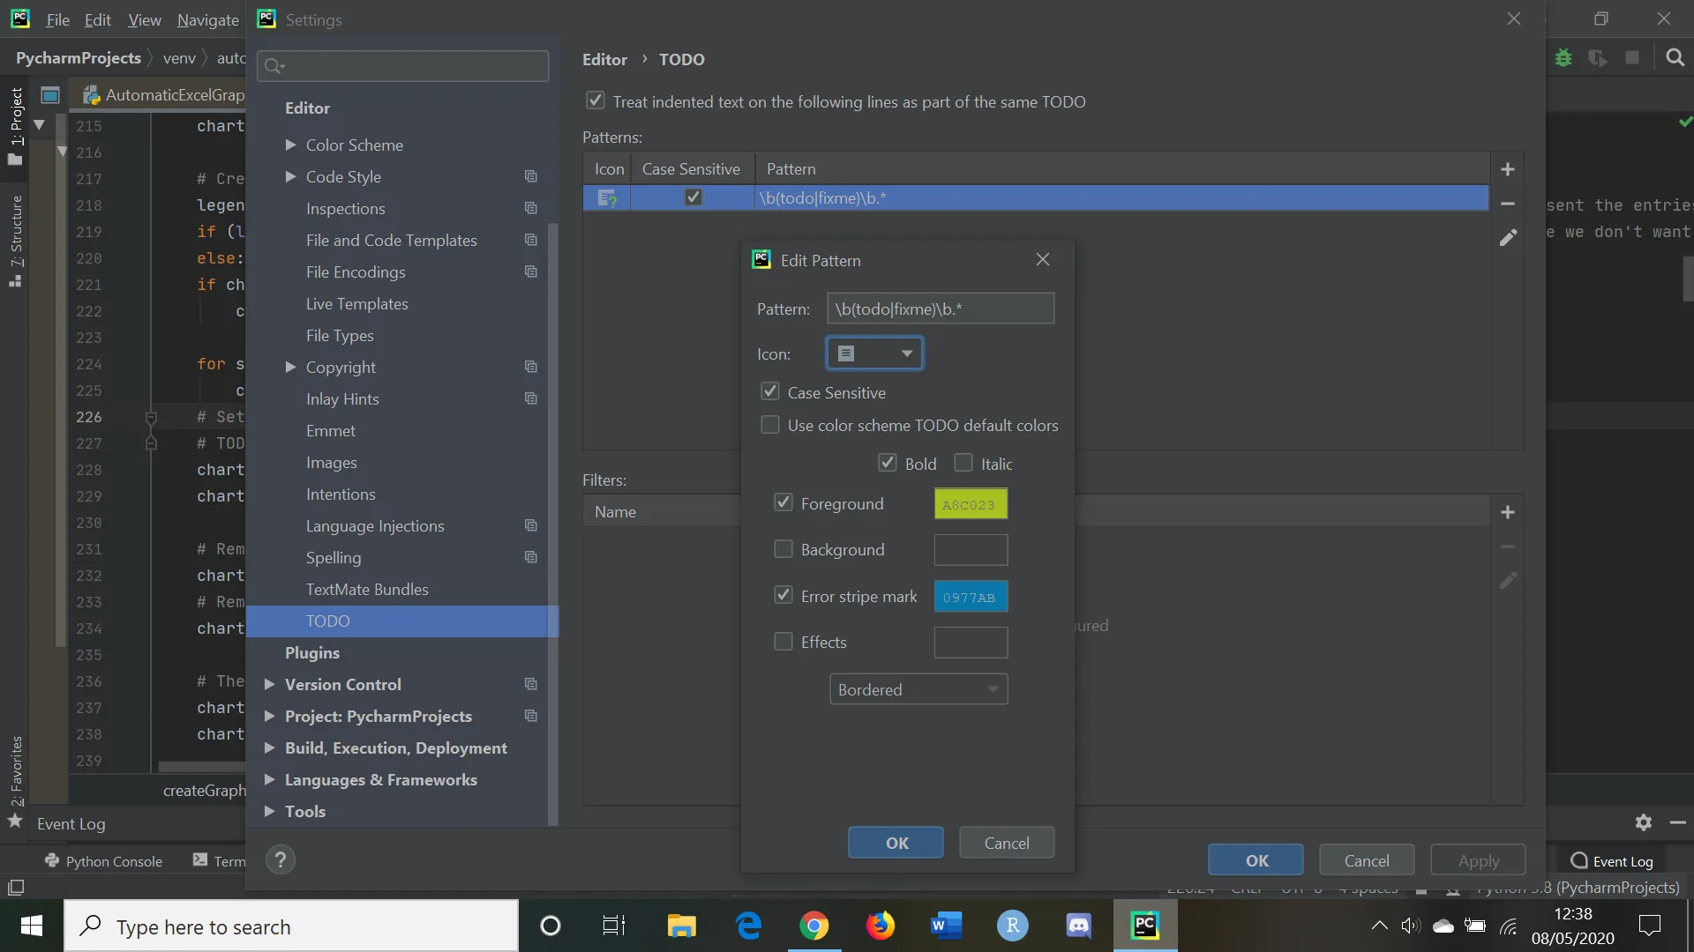This screenshot has height=952, width=1694.
Task: Click the Foreground color swatch A8C023
Action: coord(970,504)
